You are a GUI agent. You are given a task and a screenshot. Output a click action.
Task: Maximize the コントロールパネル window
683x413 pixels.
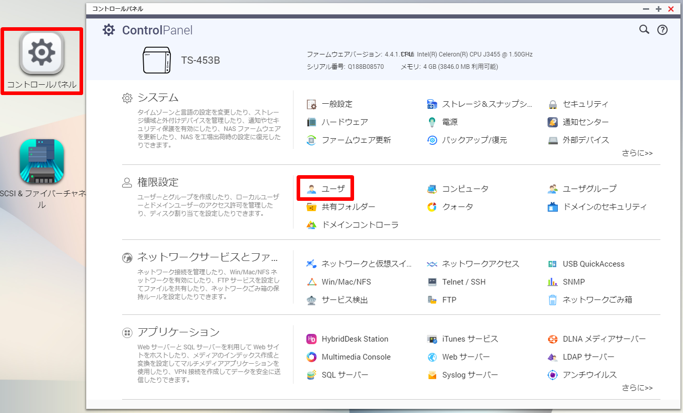[x=659, y=9]
